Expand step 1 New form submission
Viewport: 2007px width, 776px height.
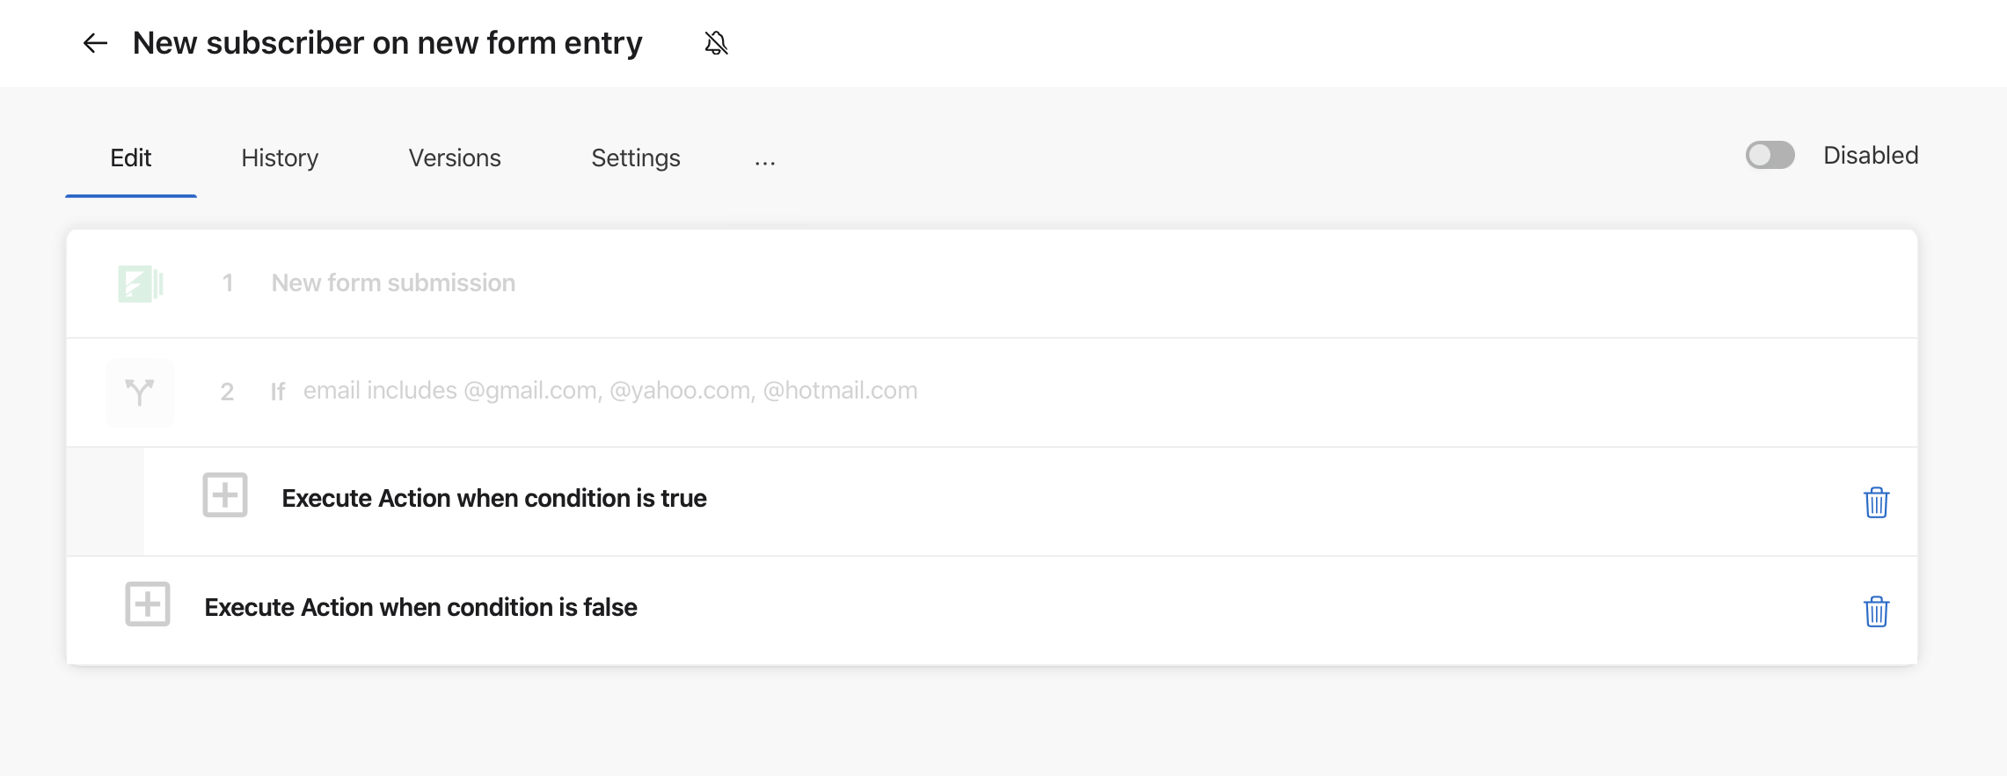(393, 282)
